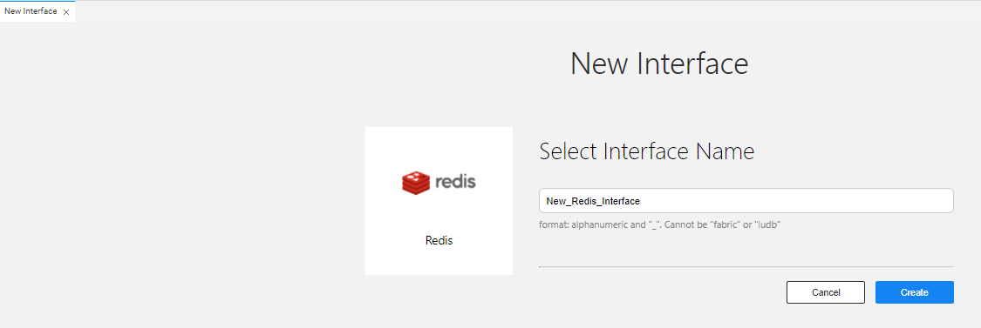Click the Create button
Viewport: 981px width, 328px height.
pos(914,292)
